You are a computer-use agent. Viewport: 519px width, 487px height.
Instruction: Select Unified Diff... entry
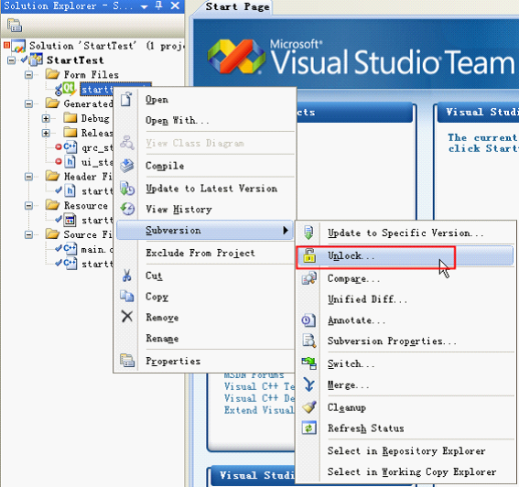point(405,299)
